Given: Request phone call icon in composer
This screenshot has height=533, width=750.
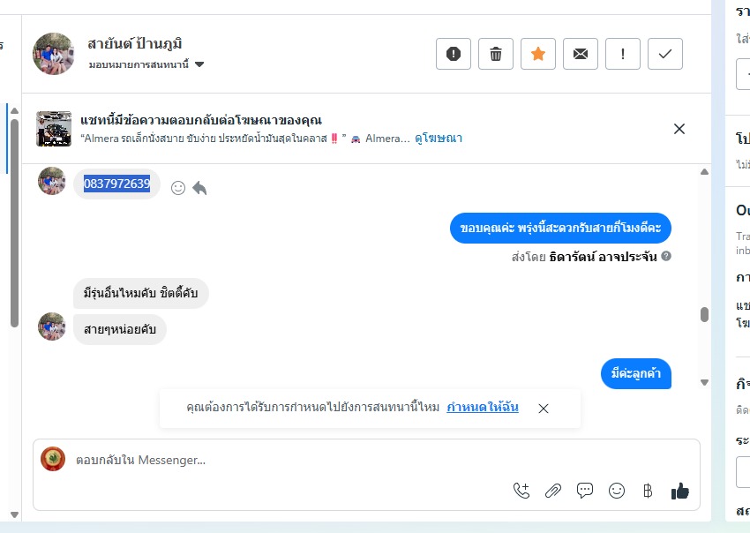Looking at the screenshot, I should coord(521,491).
